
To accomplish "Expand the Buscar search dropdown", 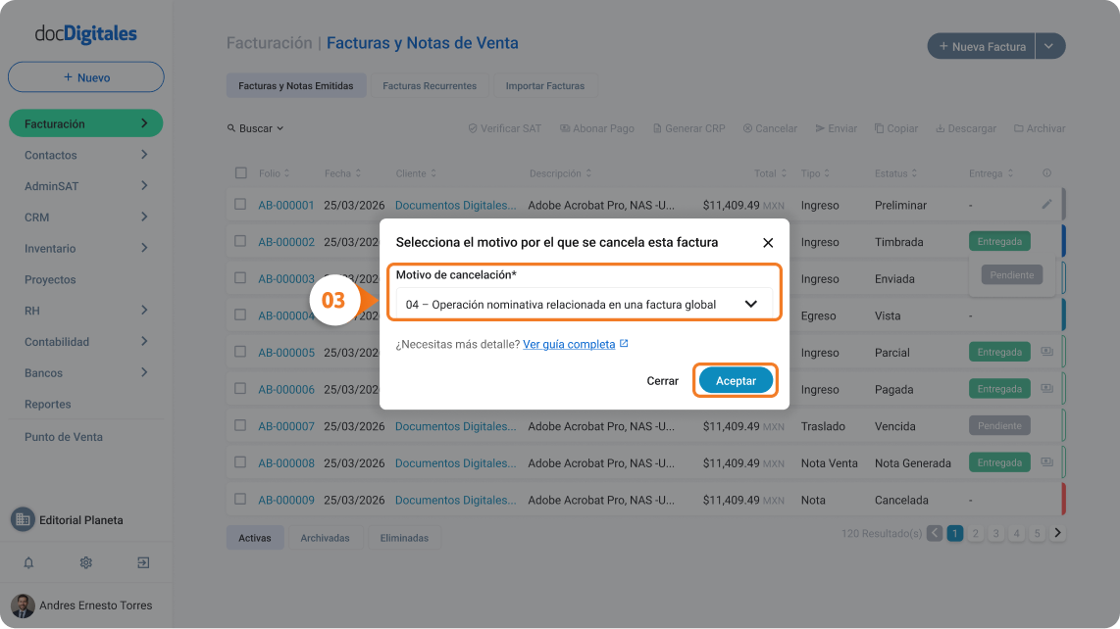I will tap(255, 128).
